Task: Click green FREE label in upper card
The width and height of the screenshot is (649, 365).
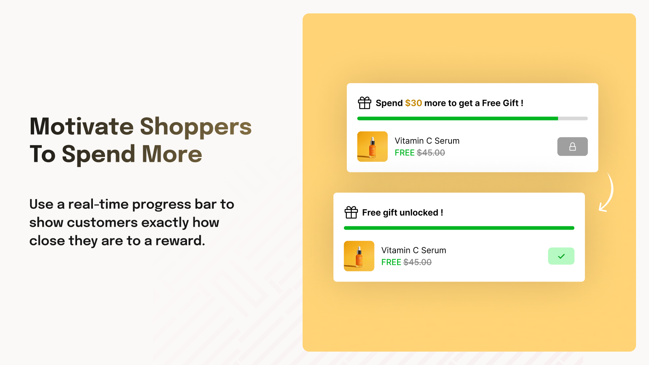Action: tap(404, 152)
